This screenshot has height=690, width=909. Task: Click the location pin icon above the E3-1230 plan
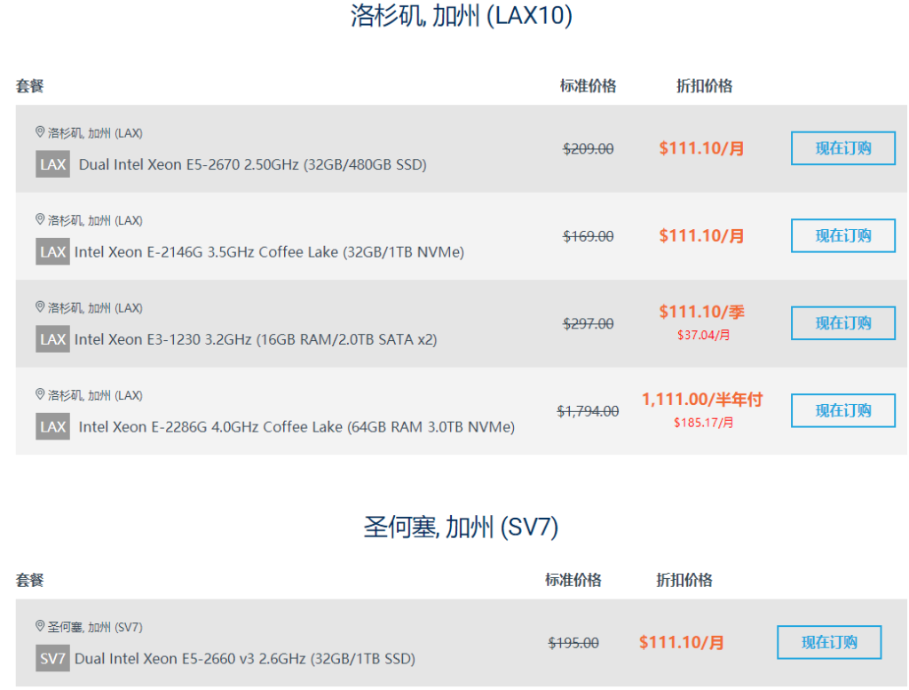(x=40, y=307)
